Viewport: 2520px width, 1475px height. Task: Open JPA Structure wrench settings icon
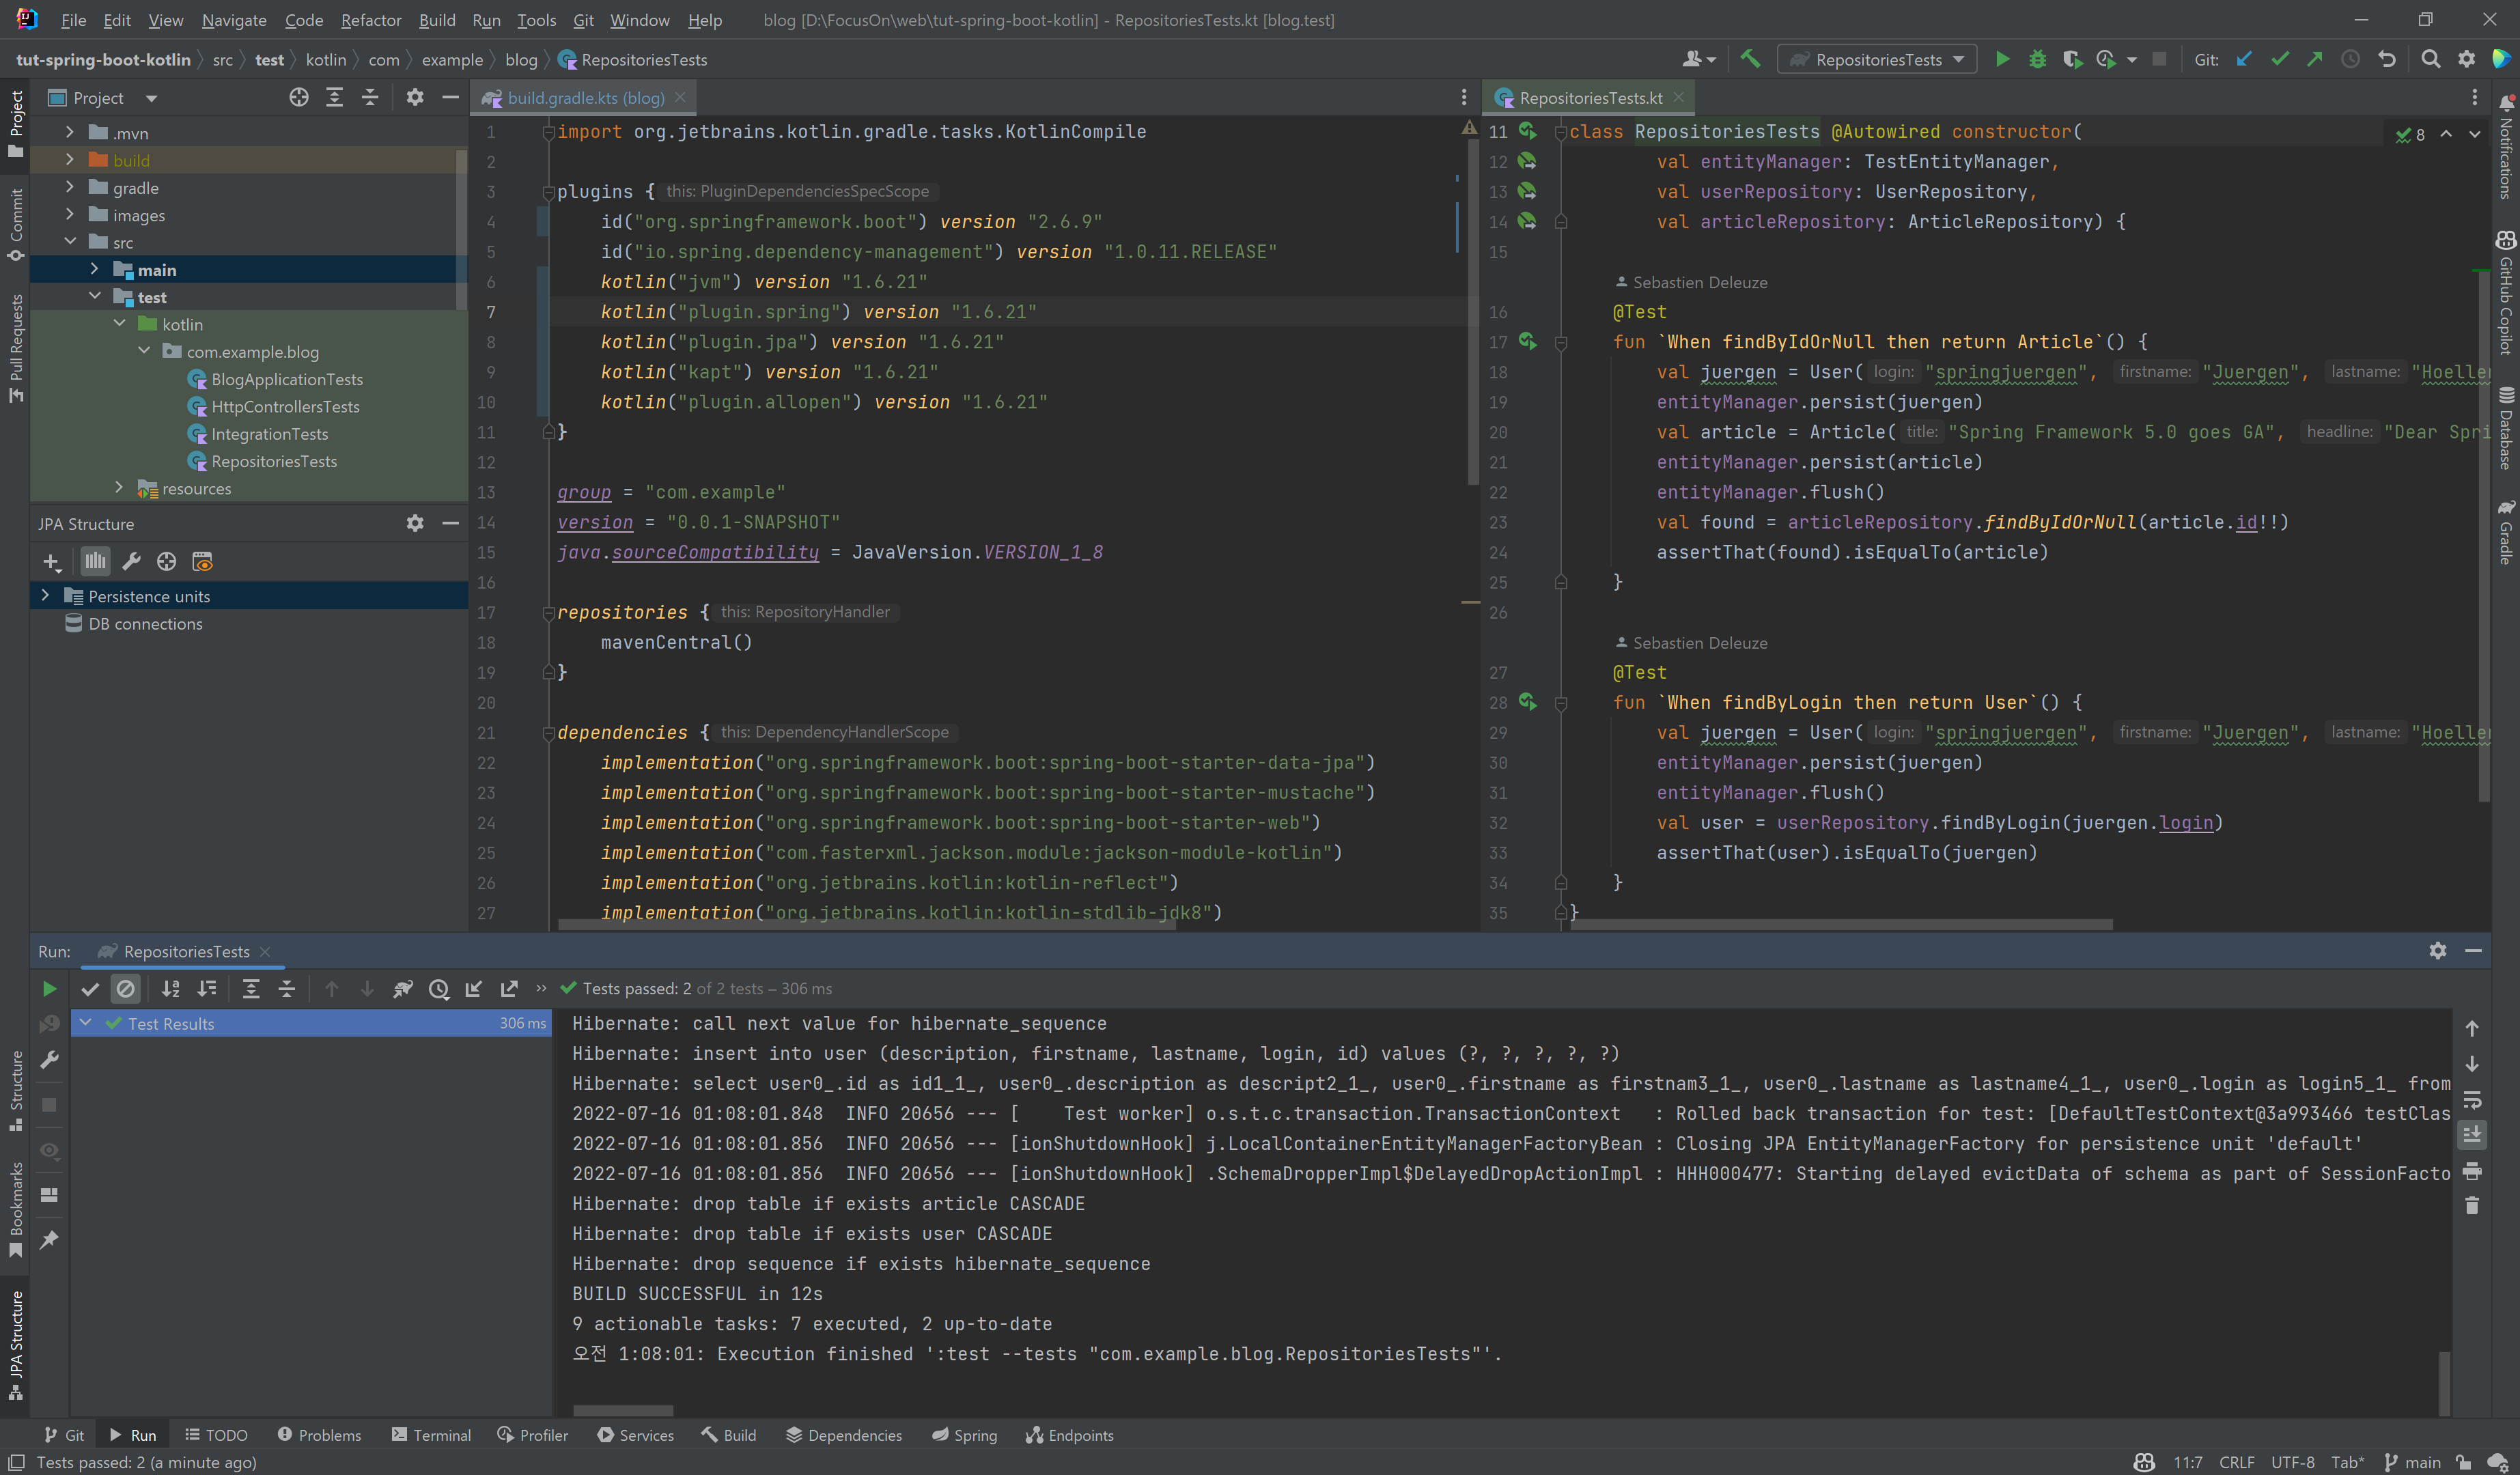[131, 562]
